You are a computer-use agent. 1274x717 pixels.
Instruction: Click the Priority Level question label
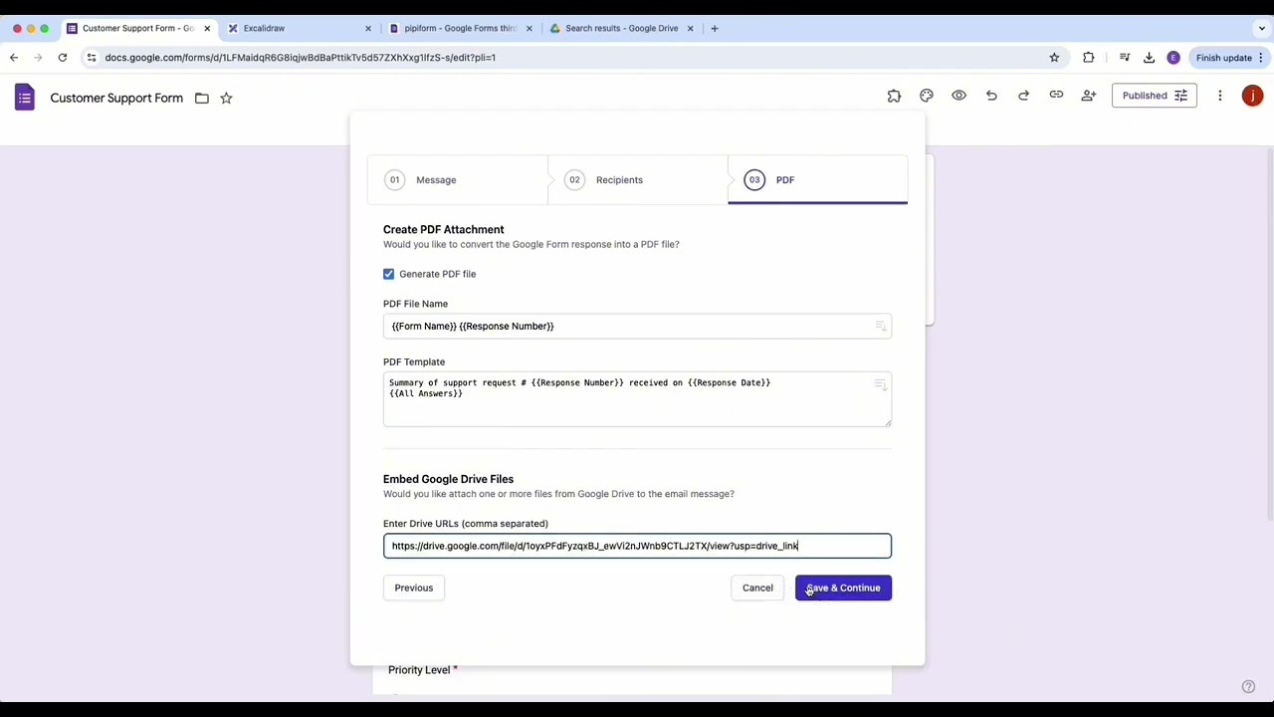pos(419,670)
